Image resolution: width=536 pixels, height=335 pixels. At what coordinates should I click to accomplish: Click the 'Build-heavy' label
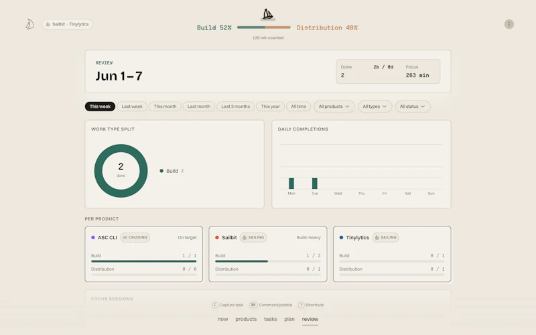coord(308,237)
